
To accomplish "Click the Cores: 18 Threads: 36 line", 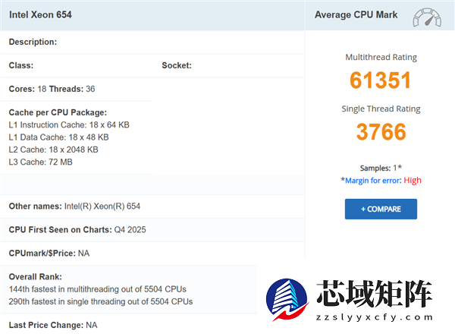I will click(x=52, y=89).
